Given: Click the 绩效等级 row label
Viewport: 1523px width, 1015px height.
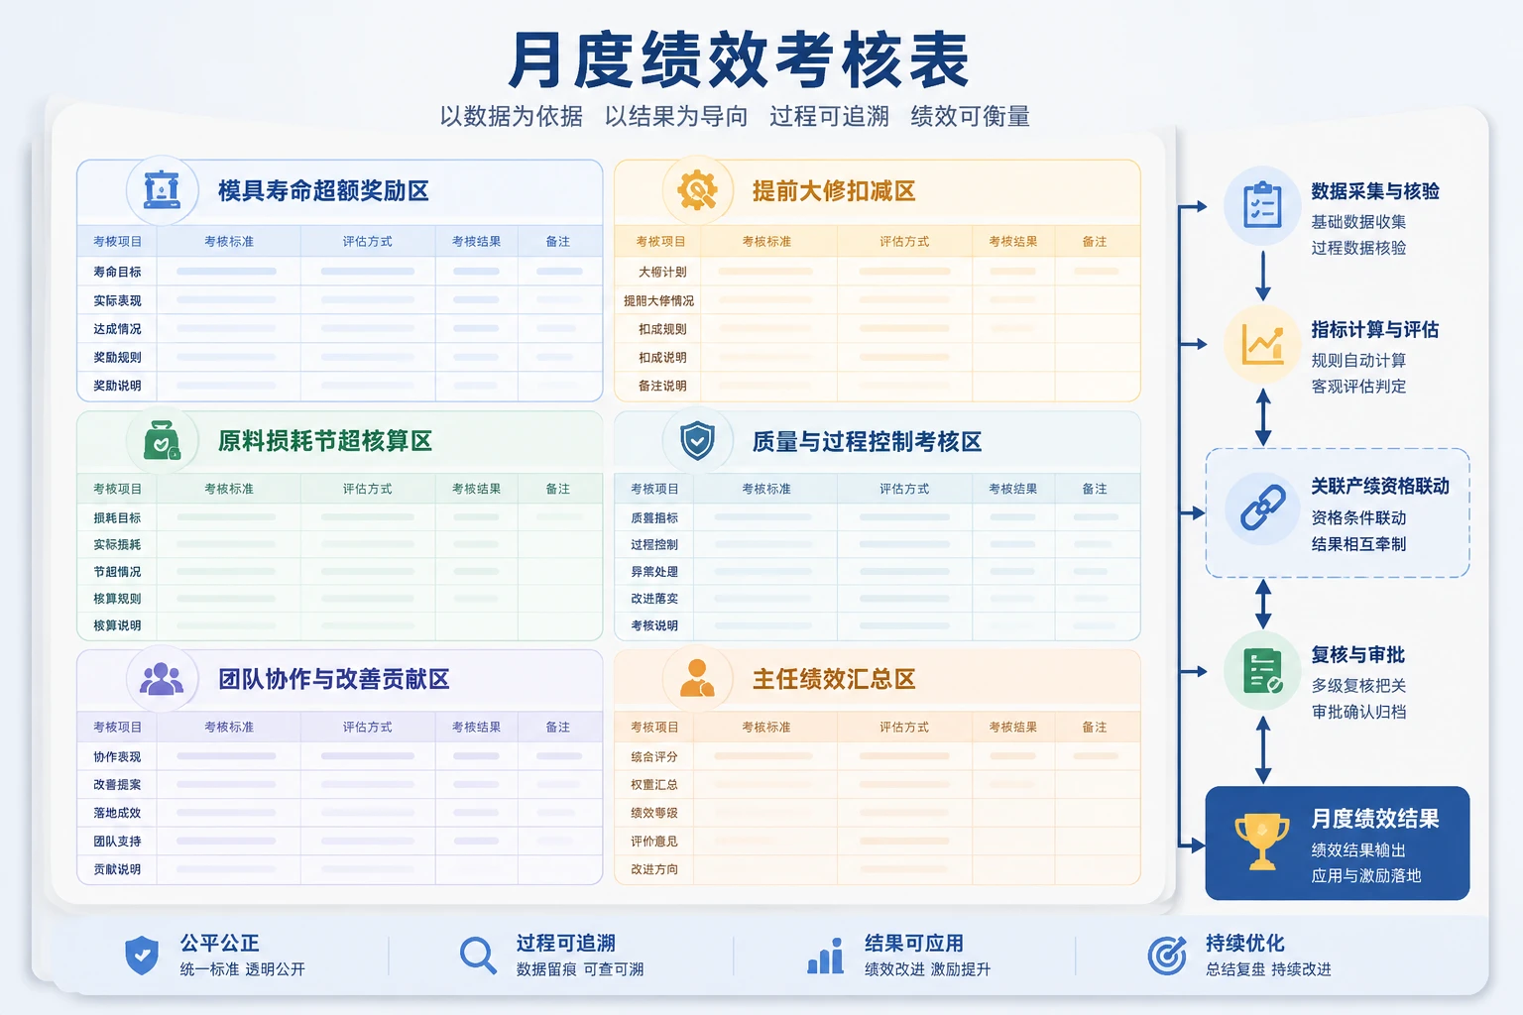Looking at the screenshot, I should tap(654, 813).
